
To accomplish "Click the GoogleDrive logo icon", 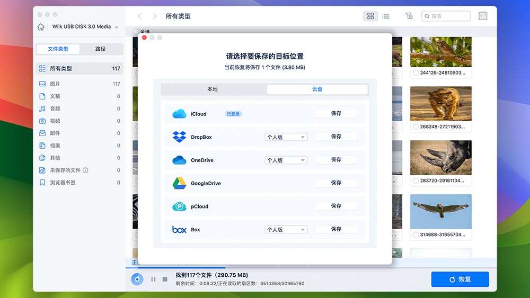I will point(179,183).
